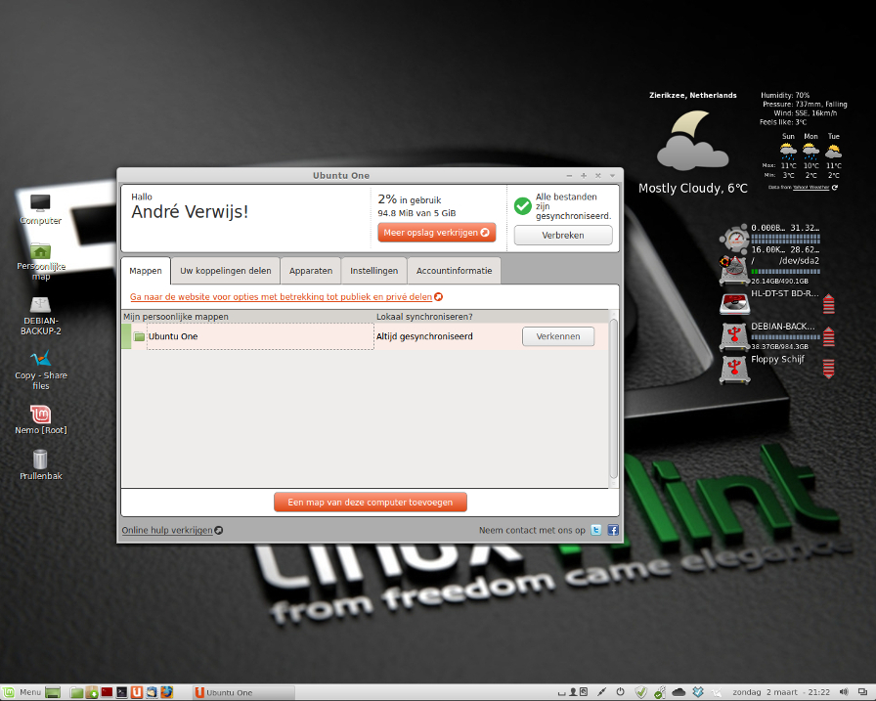Viewport: 876px width, 701px height.
Task: Click Ubuntu One taskbar window button
Action: [243, 692]
